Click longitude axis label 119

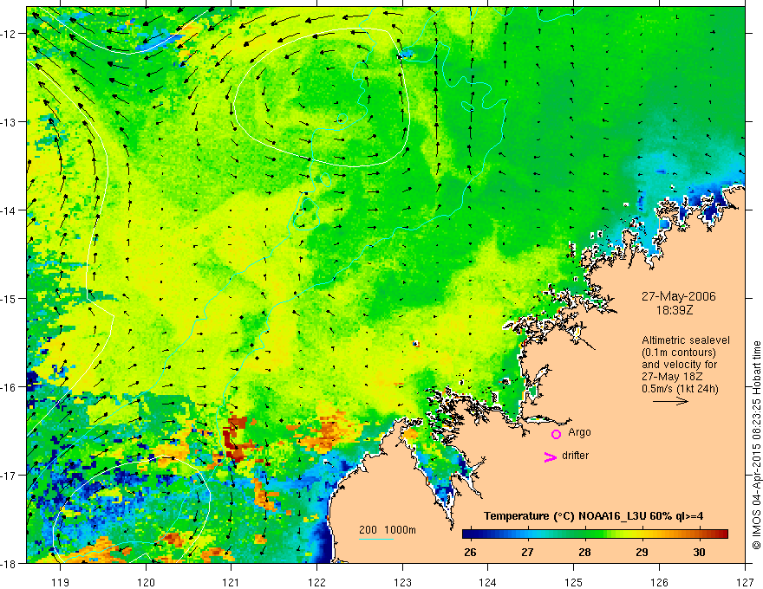[x=61, y=582]
